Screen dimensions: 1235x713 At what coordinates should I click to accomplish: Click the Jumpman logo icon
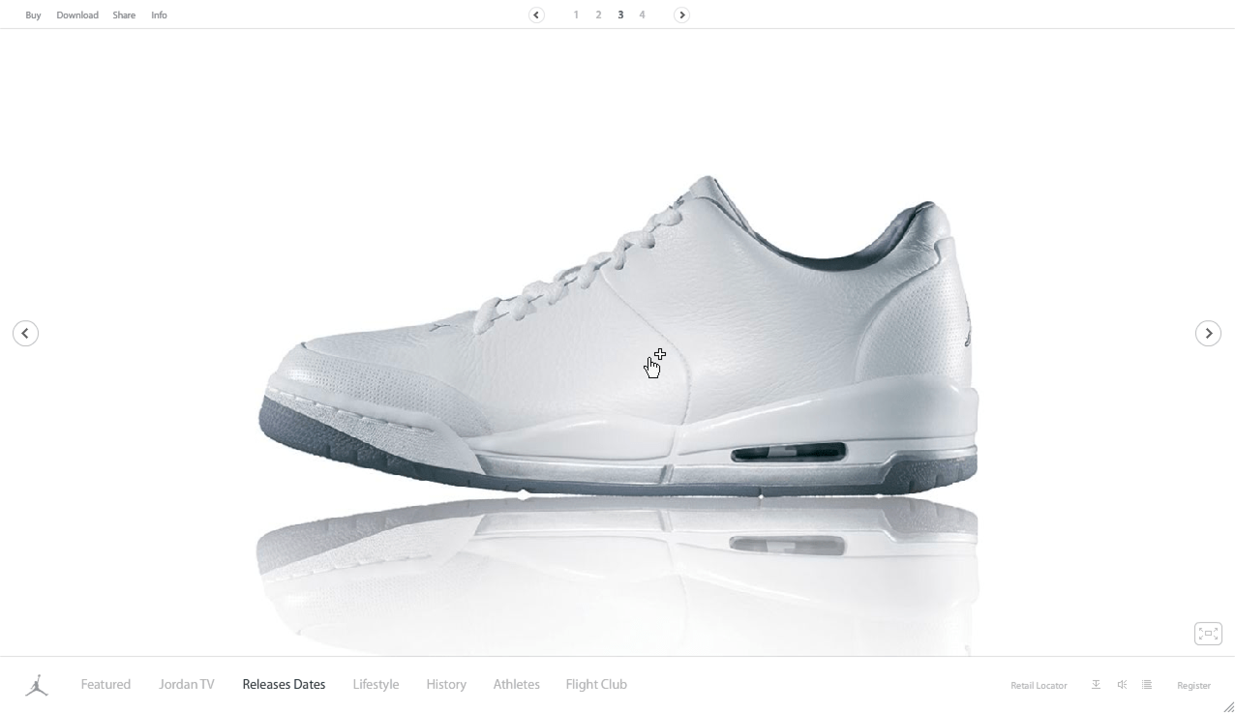pyautogui.click(x=37, y=685)
